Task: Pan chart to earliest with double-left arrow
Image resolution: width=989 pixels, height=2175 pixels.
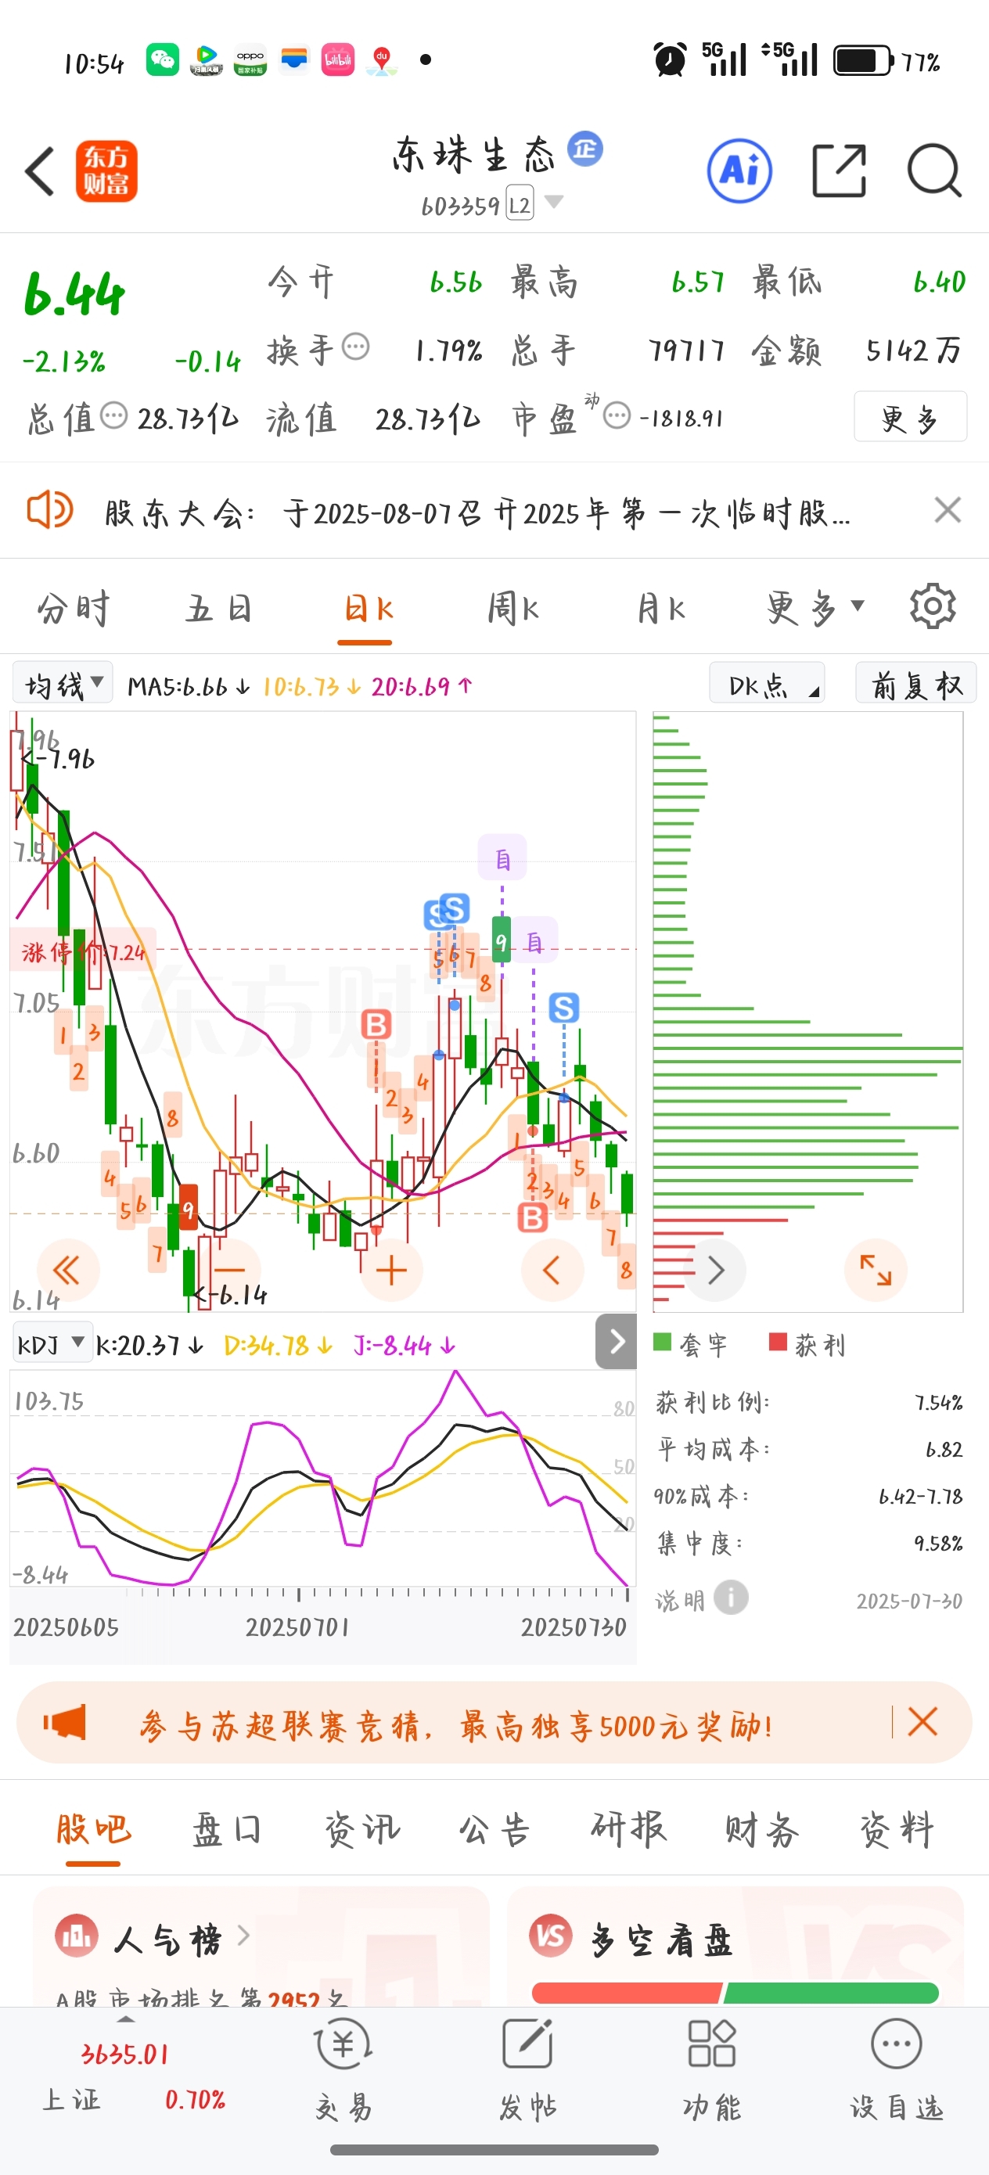Action: click(x=67, y=1269)
